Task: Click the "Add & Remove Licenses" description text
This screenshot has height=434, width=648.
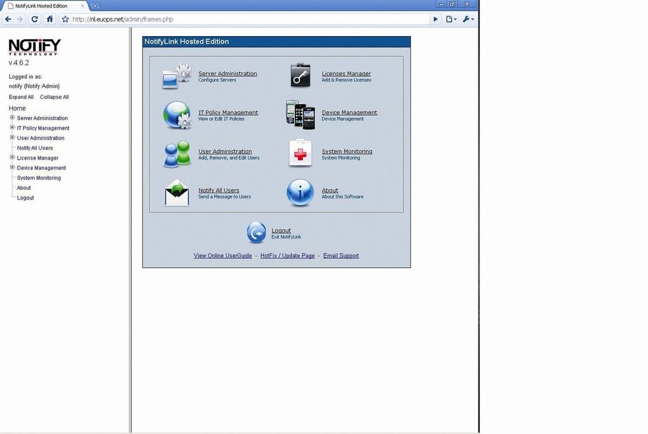Action: 346,80
